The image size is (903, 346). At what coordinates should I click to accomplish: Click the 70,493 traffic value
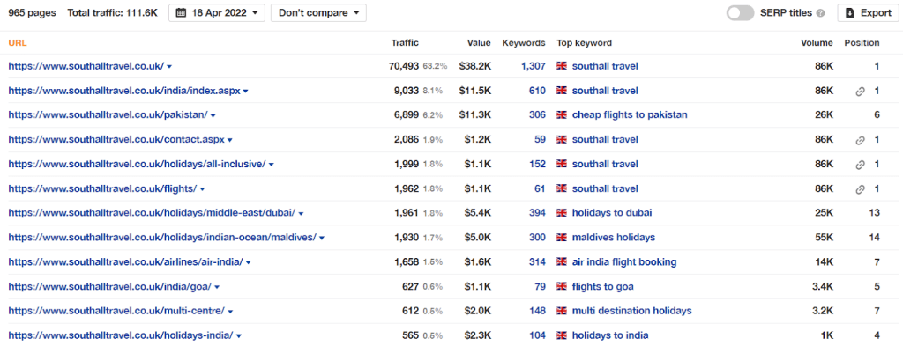click(x=404, y=66)
